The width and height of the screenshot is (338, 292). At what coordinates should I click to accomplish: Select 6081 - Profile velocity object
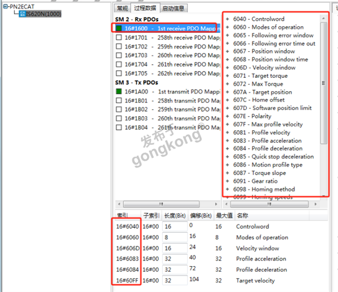click(x=262, y=132)
